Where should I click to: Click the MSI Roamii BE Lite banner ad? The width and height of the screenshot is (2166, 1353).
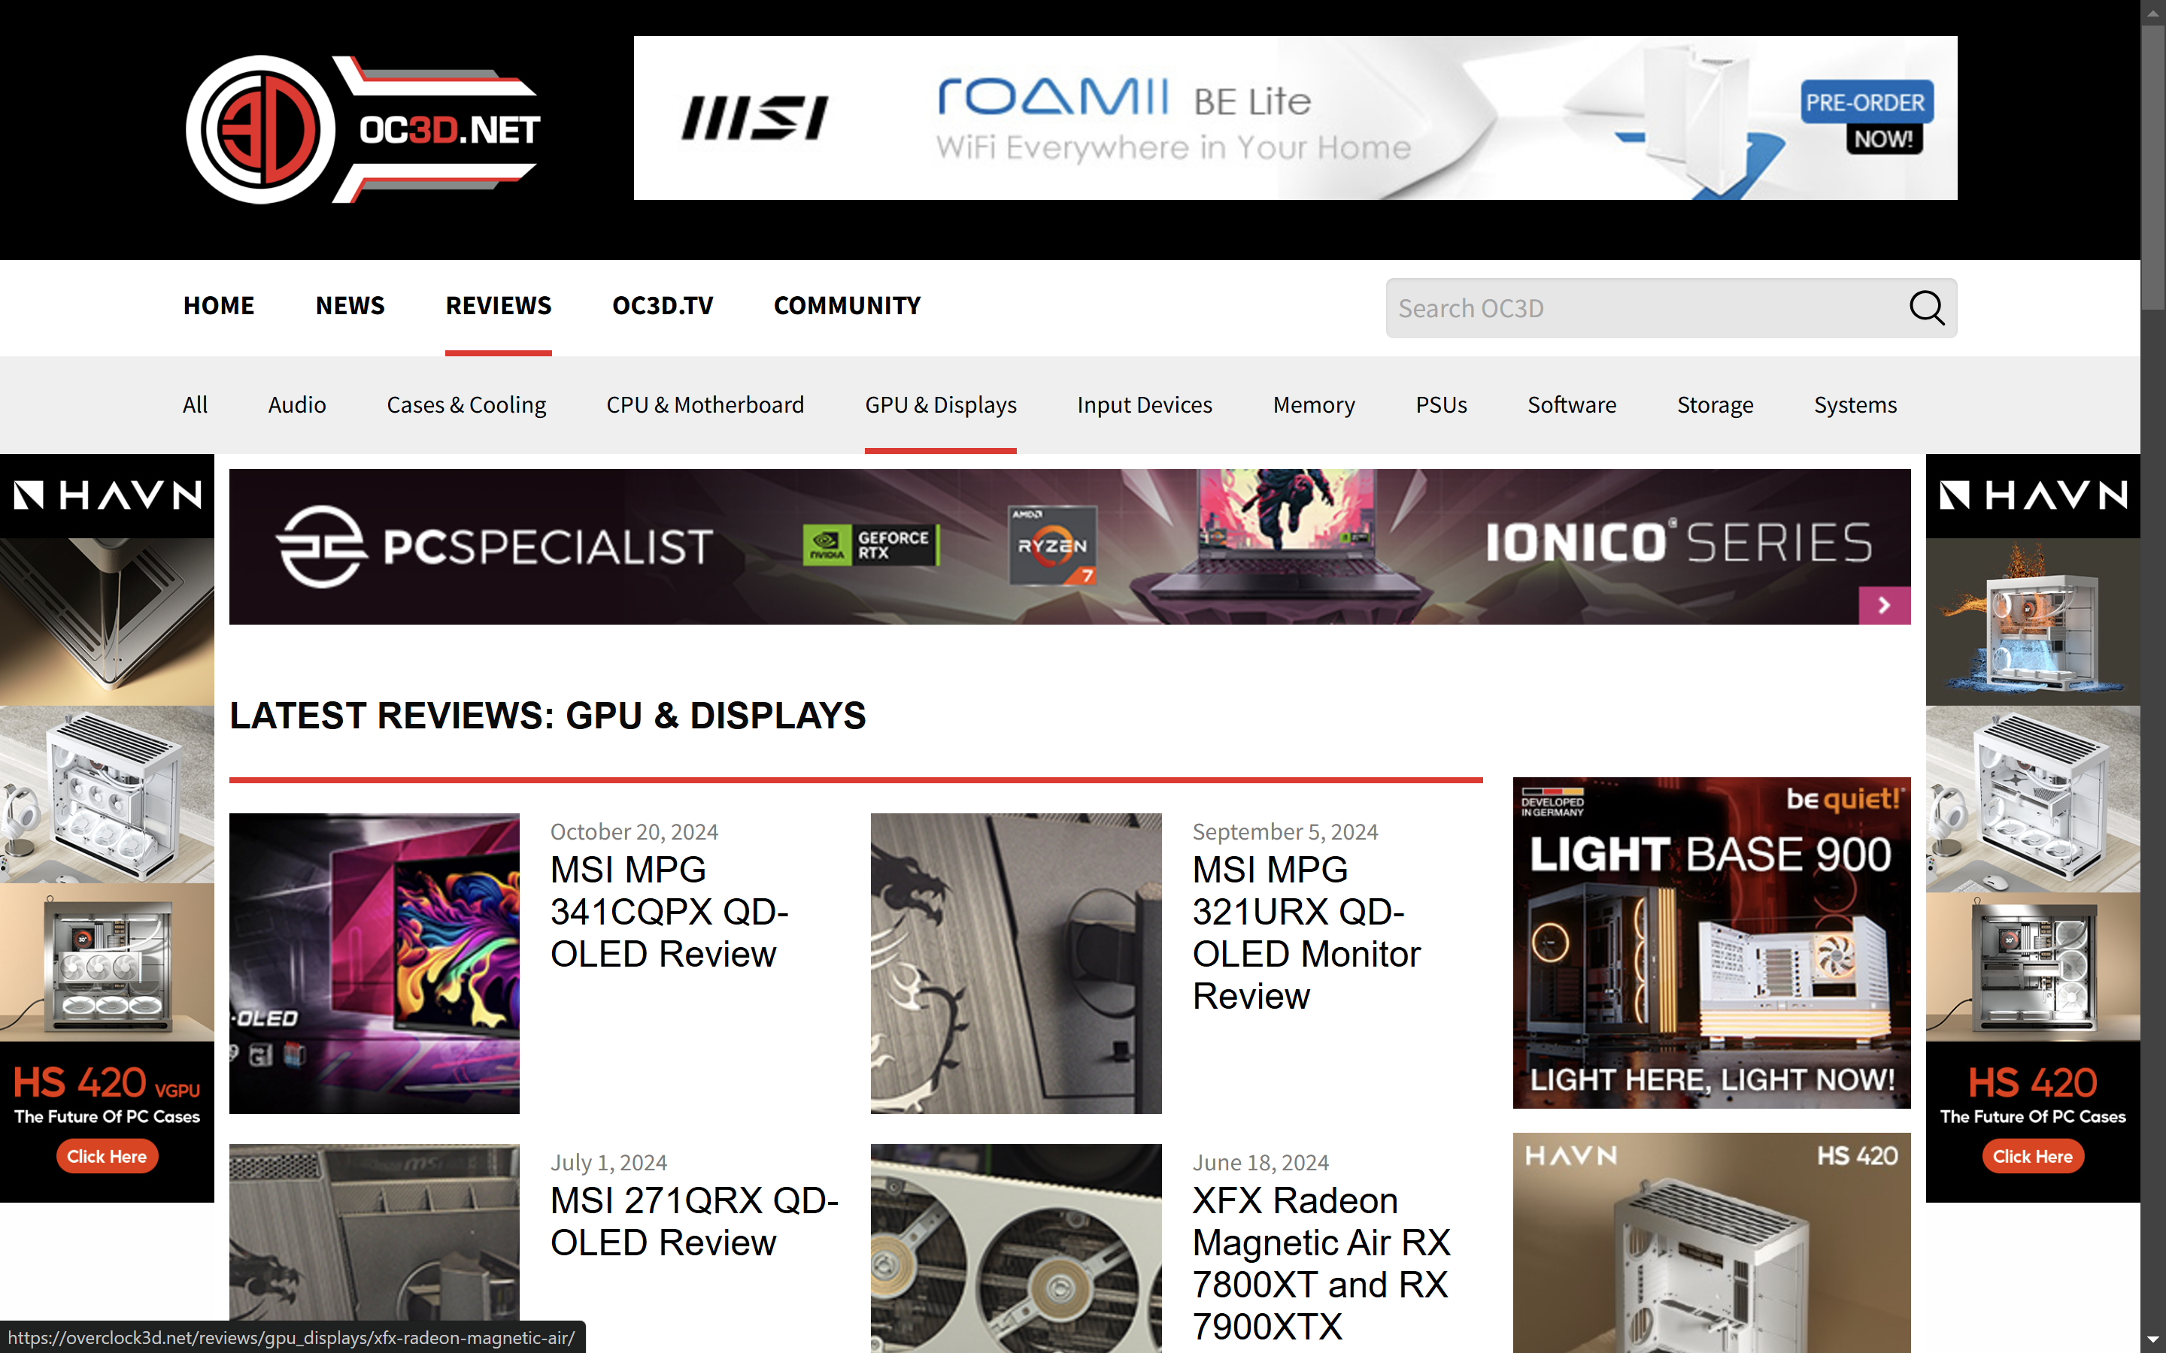click(1295, 117)
